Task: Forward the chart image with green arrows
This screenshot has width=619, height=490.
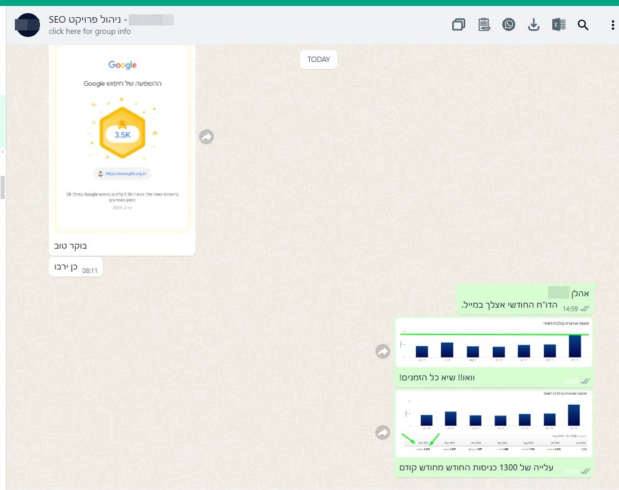Action: [382, 432]
